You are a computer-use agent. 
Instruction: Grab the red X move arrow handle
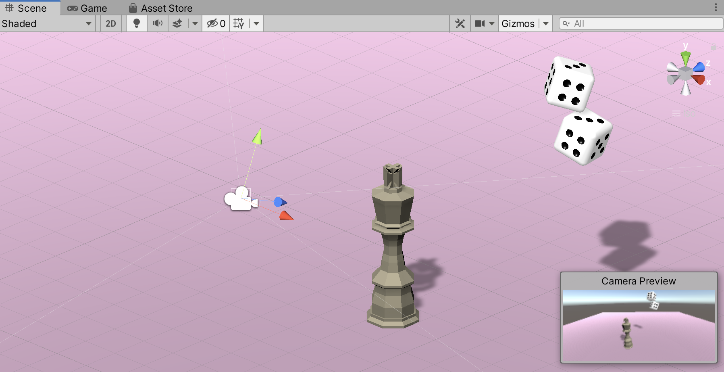286,216
